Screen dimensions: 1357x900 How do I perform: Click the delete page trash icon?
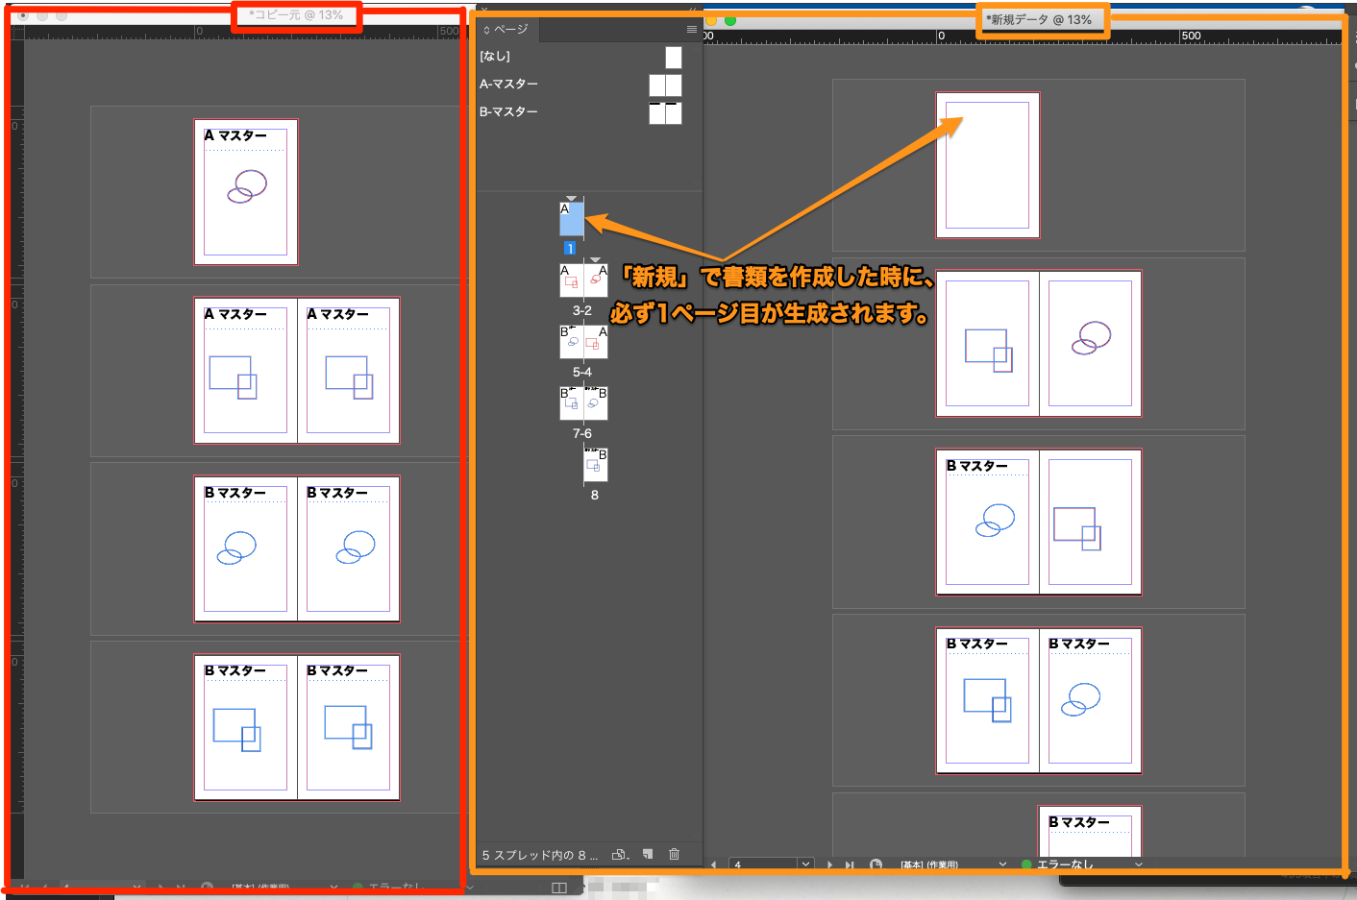[x=675, y=854]
